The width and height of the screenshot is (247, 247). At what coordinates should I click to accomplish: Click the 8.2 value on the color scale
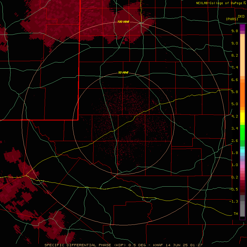[x=235, y=55]
